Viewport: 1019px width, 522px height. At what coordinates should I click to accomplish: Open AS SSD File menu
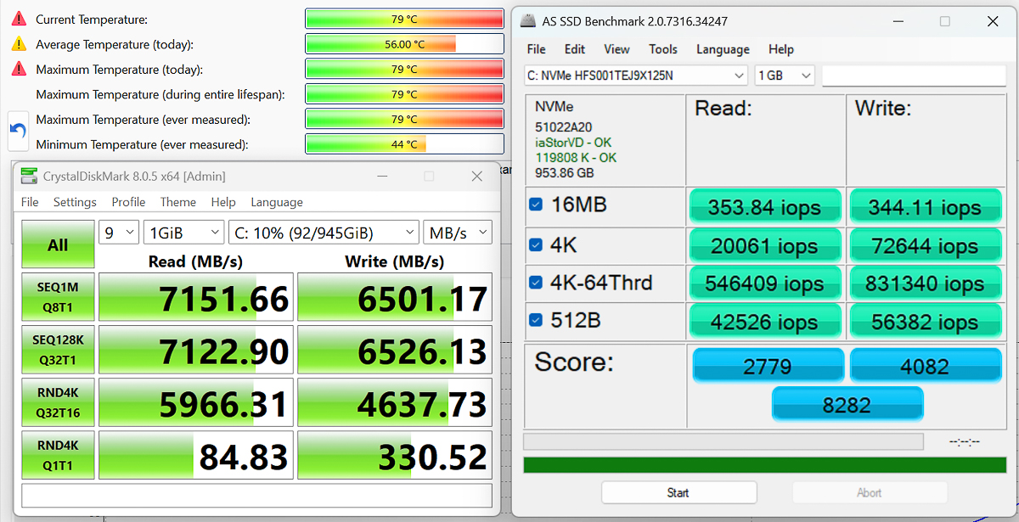536,49
